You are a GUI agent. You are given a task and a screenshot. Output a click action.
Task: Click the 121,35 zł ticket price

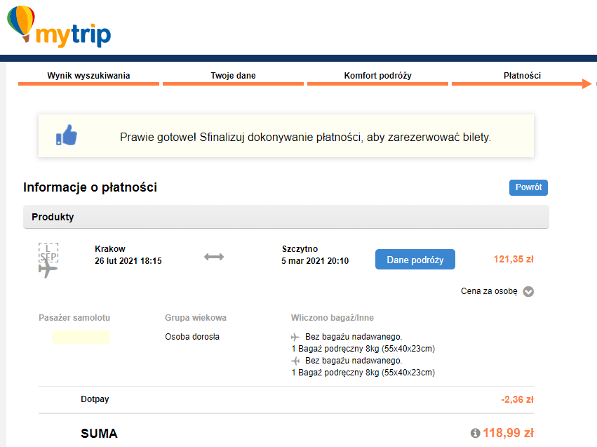click(514, 260)
